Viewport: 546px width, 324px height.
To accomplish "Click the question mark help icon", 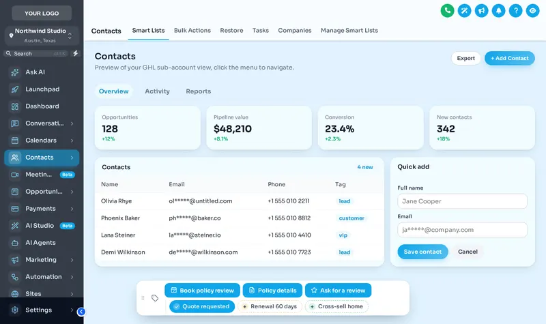I will pos(515,11).
